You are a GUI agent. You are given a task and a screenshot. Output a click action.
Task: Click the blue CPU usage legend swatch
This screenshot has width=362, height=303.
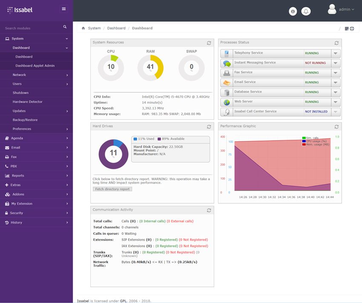[x=304, y=141]
